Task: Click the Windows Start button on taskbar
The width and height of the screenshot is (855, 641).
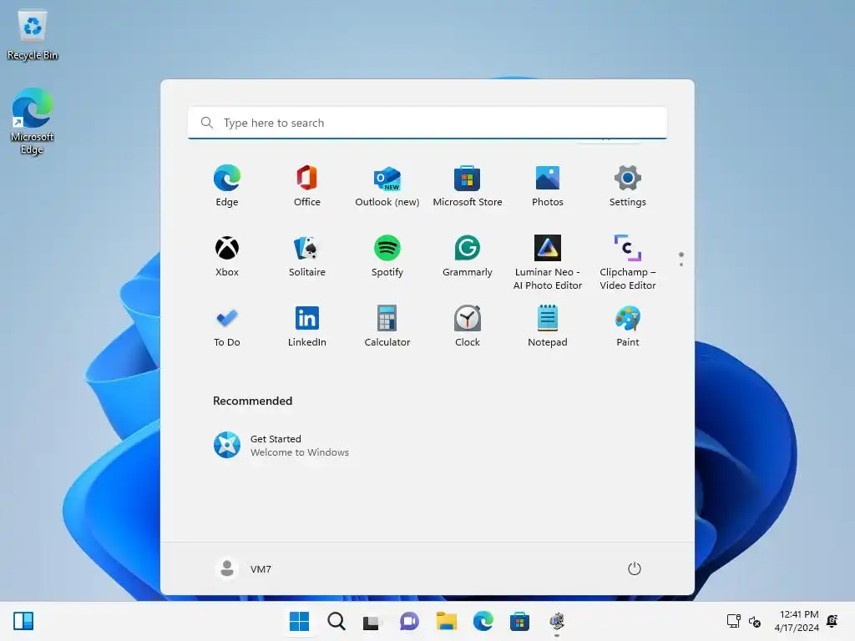Action: (x=299, y=621)
